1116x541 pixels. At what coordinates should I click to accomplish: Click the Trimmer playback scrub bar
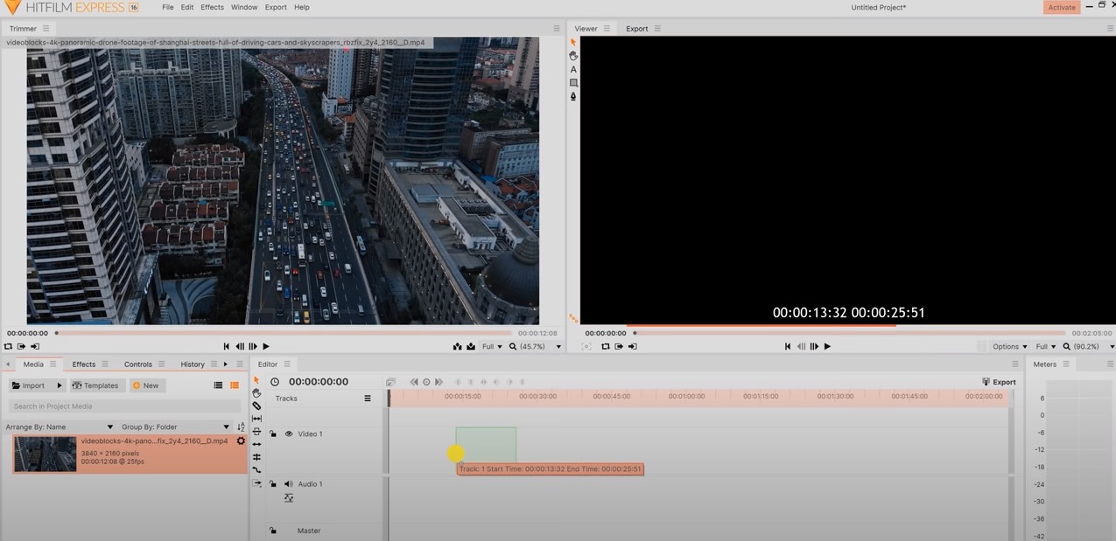coord(284,333)
